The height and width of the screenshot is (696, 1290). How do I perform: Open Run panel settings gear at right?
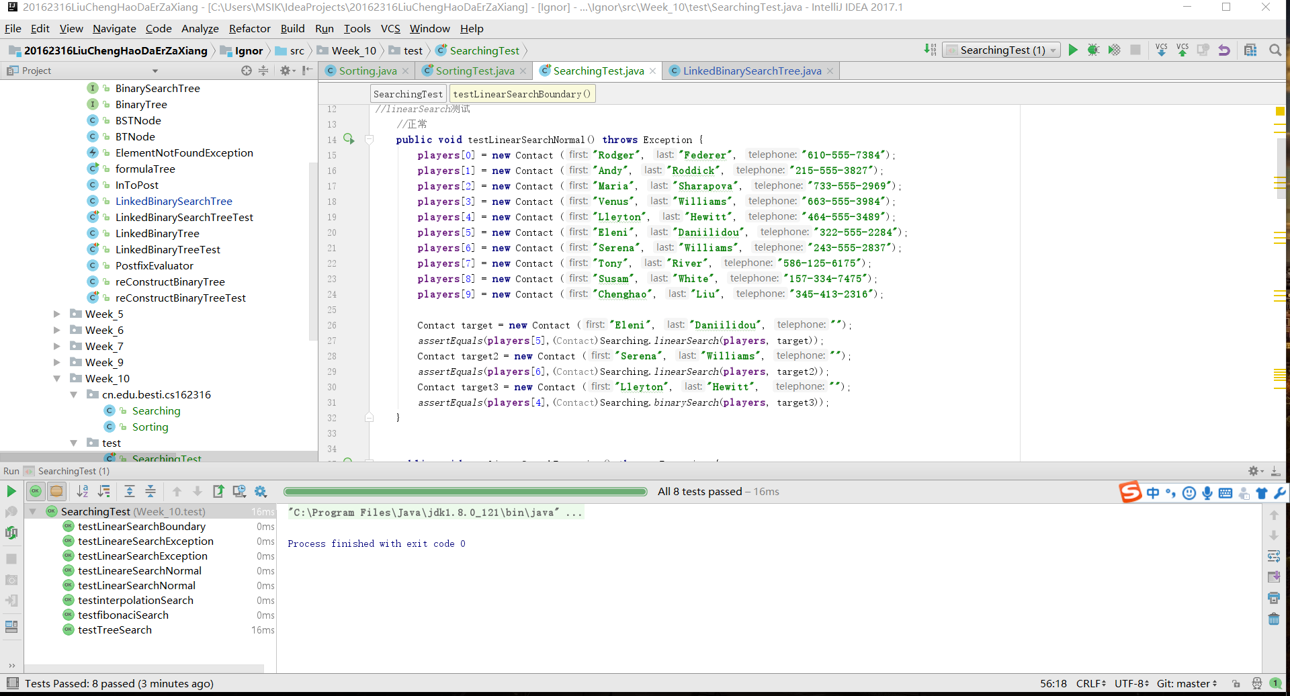pyautogui.click(x=1254, y=471)
